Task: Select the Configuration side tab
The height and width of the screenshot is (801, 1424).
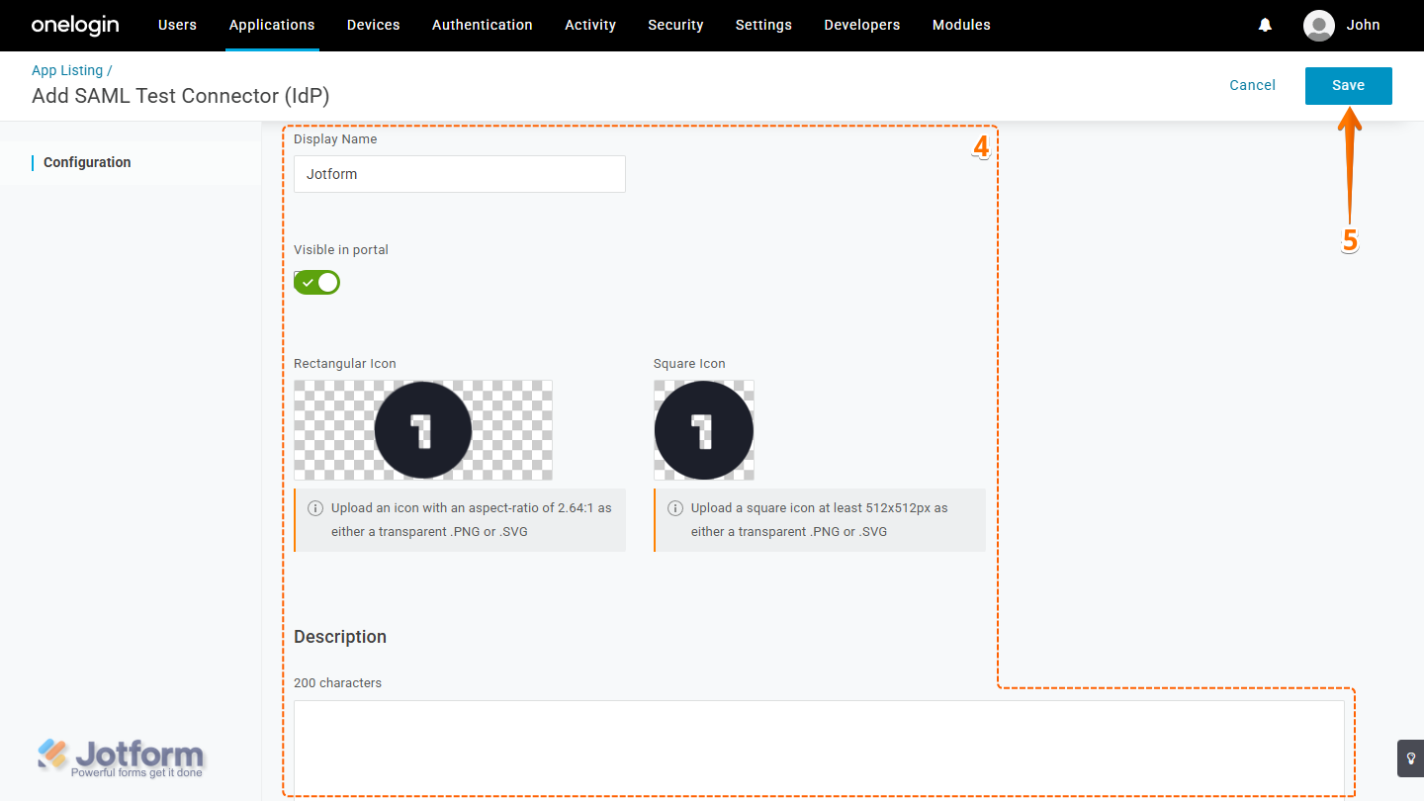Action: tap(87, 162)
